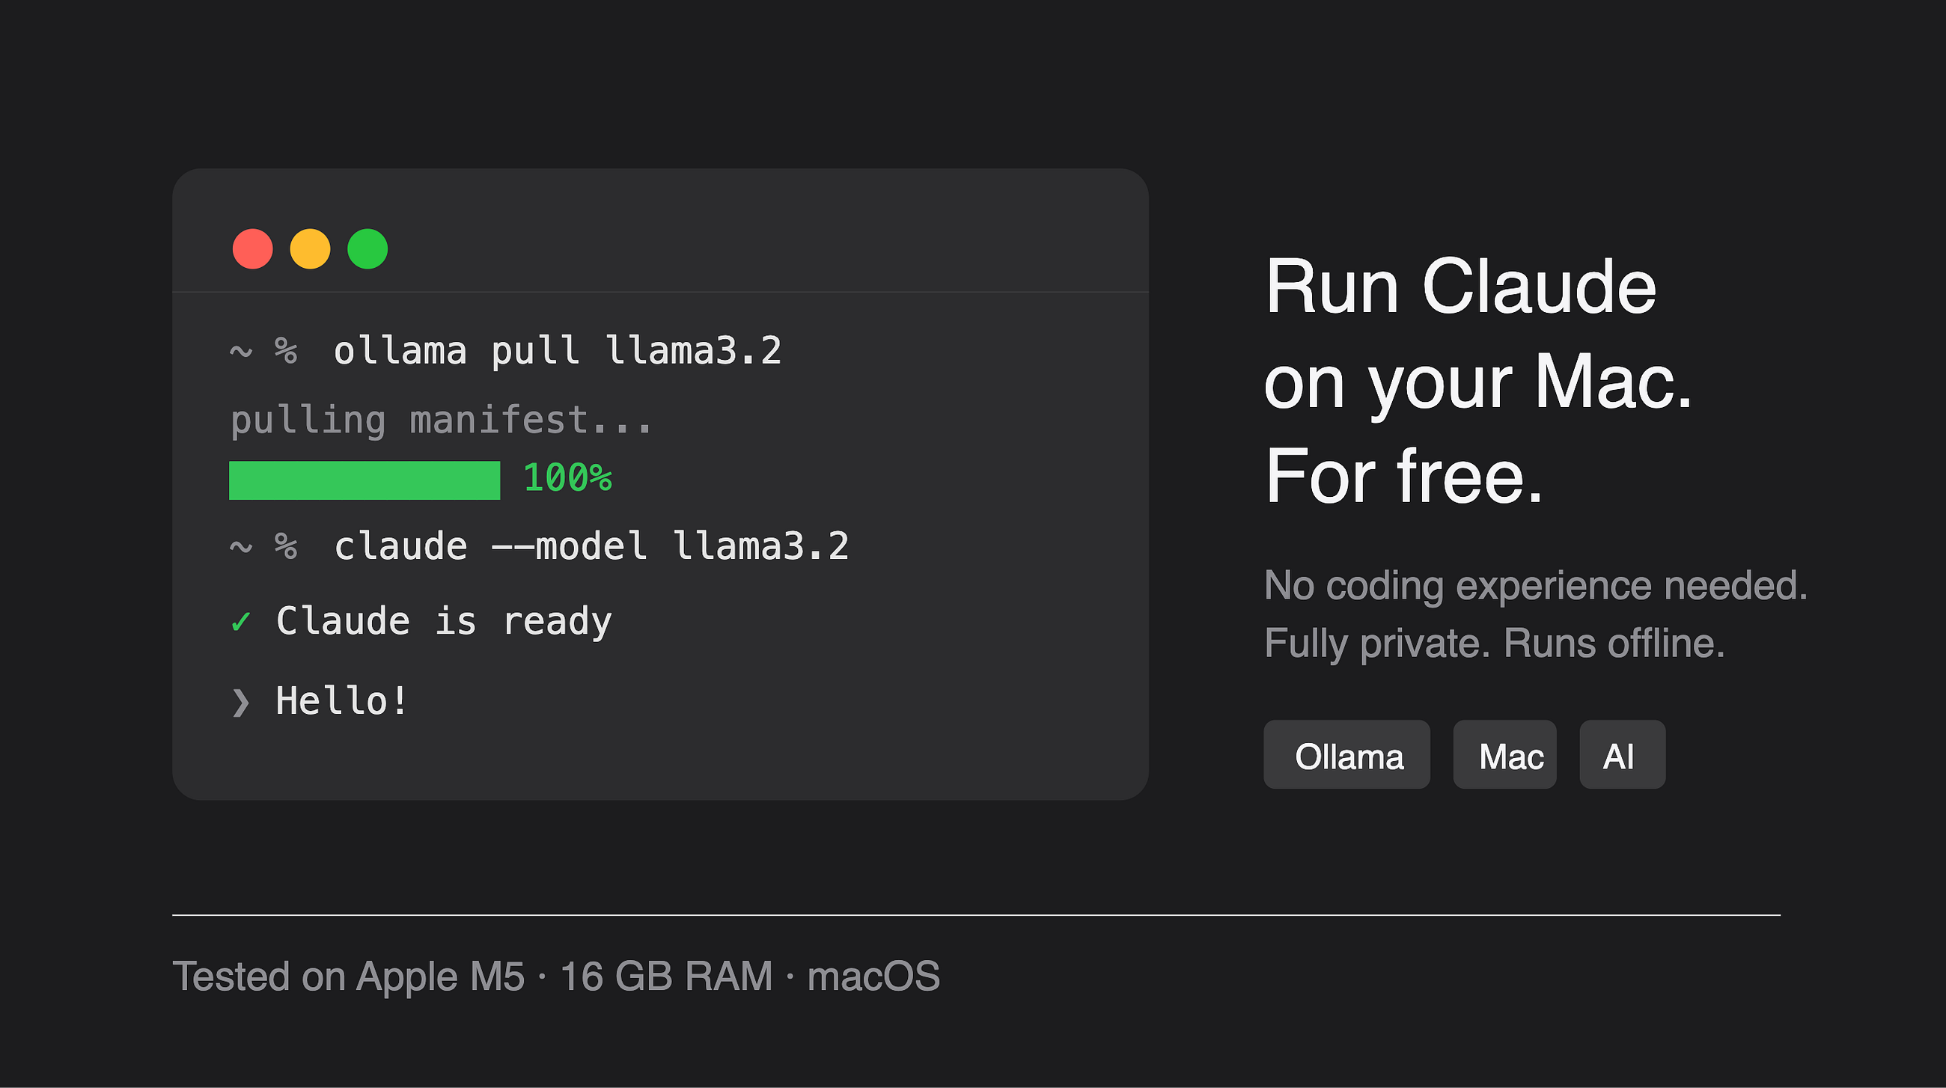
Task: Click the Tested on Apple M5 footer
Action: tap(556, 977)
